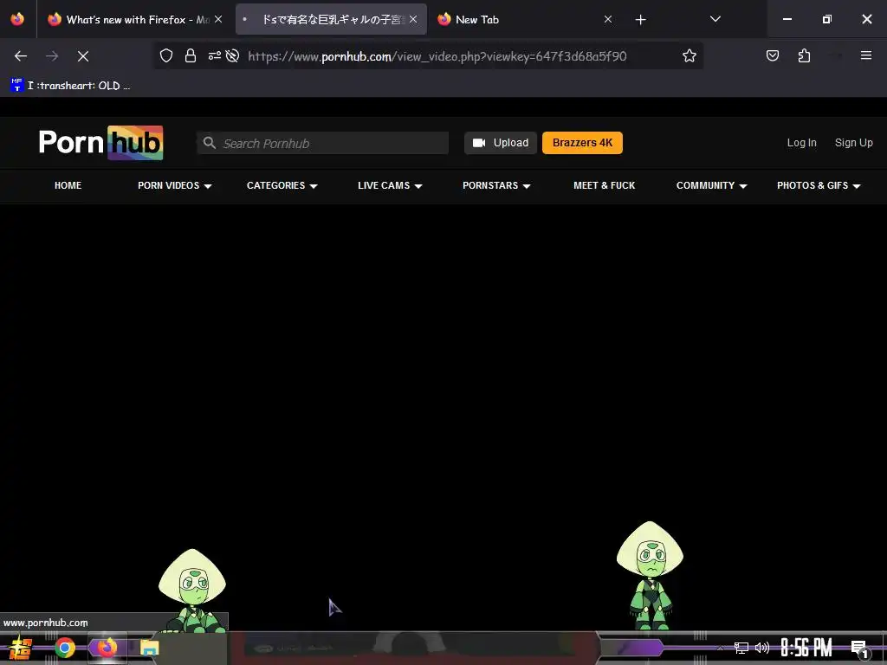Image resolution: width=887 pixels, height=665 pixels.
Task: Click the camera icon on the Upload button
Action: pyautogui.click(x=479, y=143)
